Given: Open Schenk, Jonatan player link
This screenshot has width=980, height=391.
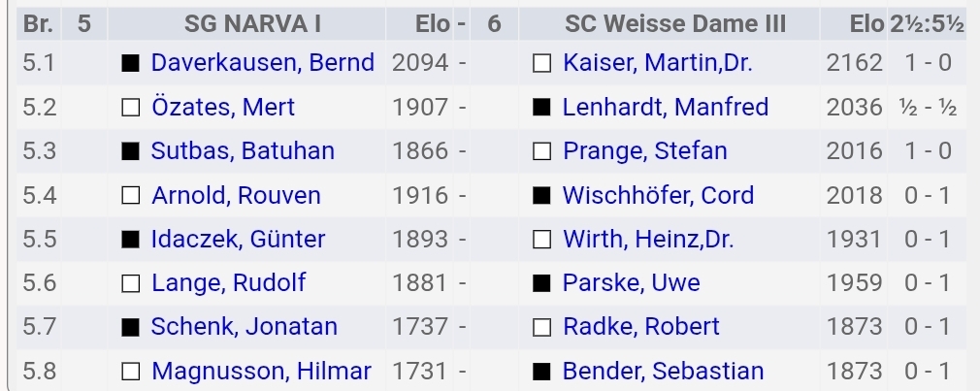Looking at the screenshot, I should pyautogui.click(x=244, y=327).
